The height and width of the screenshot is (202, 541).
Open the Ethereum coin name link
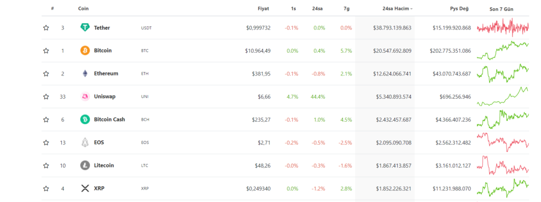106,73
